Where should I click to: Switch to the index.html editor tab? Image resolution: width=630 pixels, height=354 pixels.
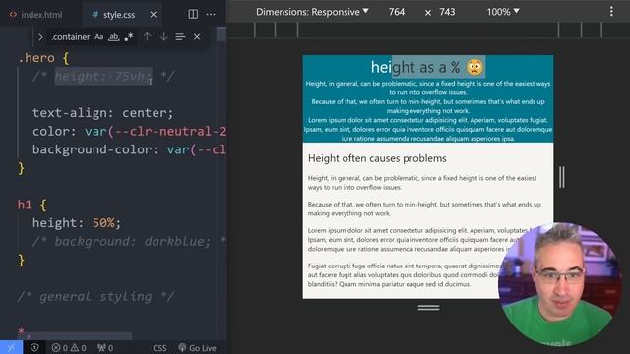point(36,15)
